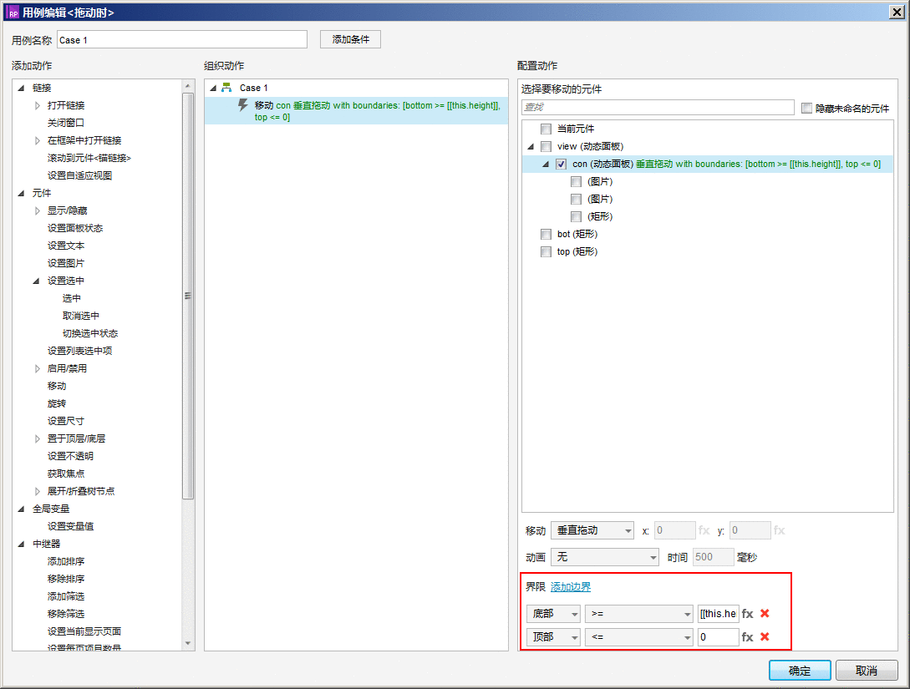The image size is (910, 689).
Task: Select the 设置尺寸 action
Action: (x=65, y=420)
